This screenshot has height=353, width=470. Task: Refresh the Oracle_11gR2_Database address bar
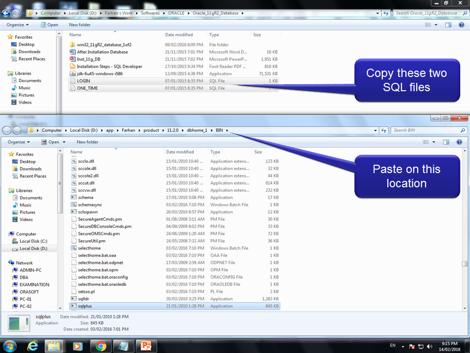[386, 13]
